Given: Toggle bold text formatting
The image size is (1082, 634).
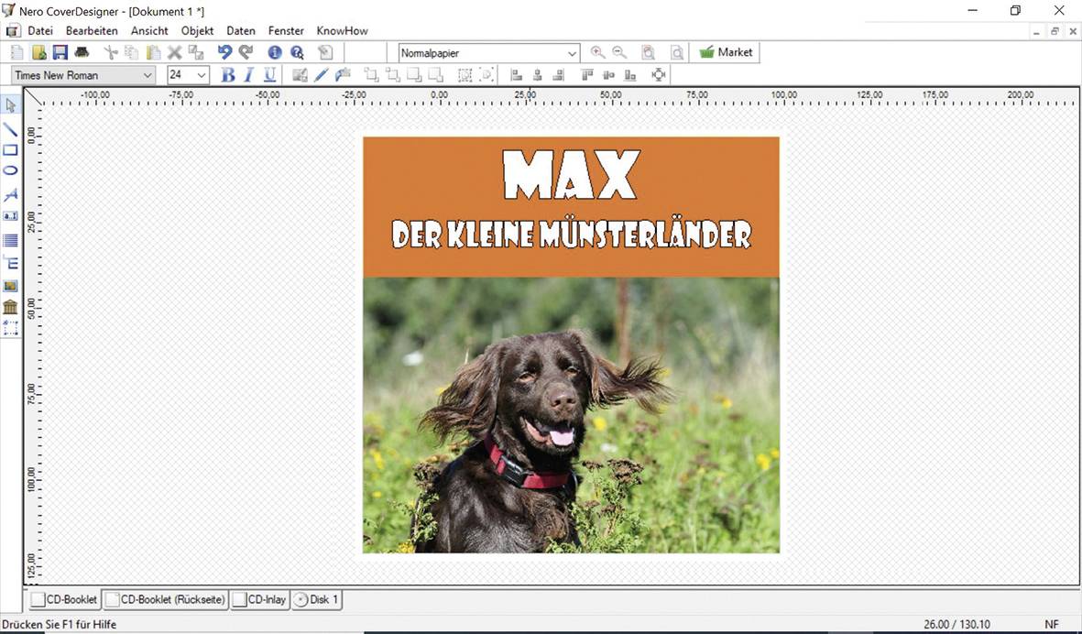Looking at the screenshot, I should coord(226,74).
